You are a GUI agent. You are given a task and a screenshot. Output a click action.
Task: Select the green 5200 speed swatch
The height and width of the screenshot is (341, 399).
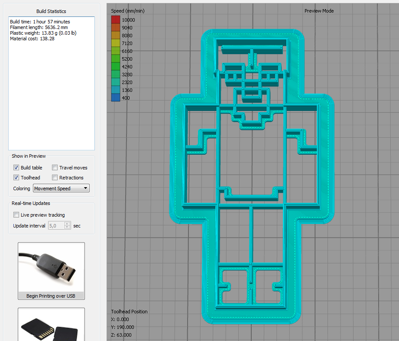116,58
